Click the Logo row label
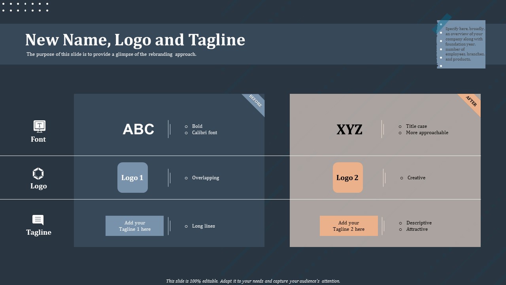506x285 pixels. (x=39, y=186)
